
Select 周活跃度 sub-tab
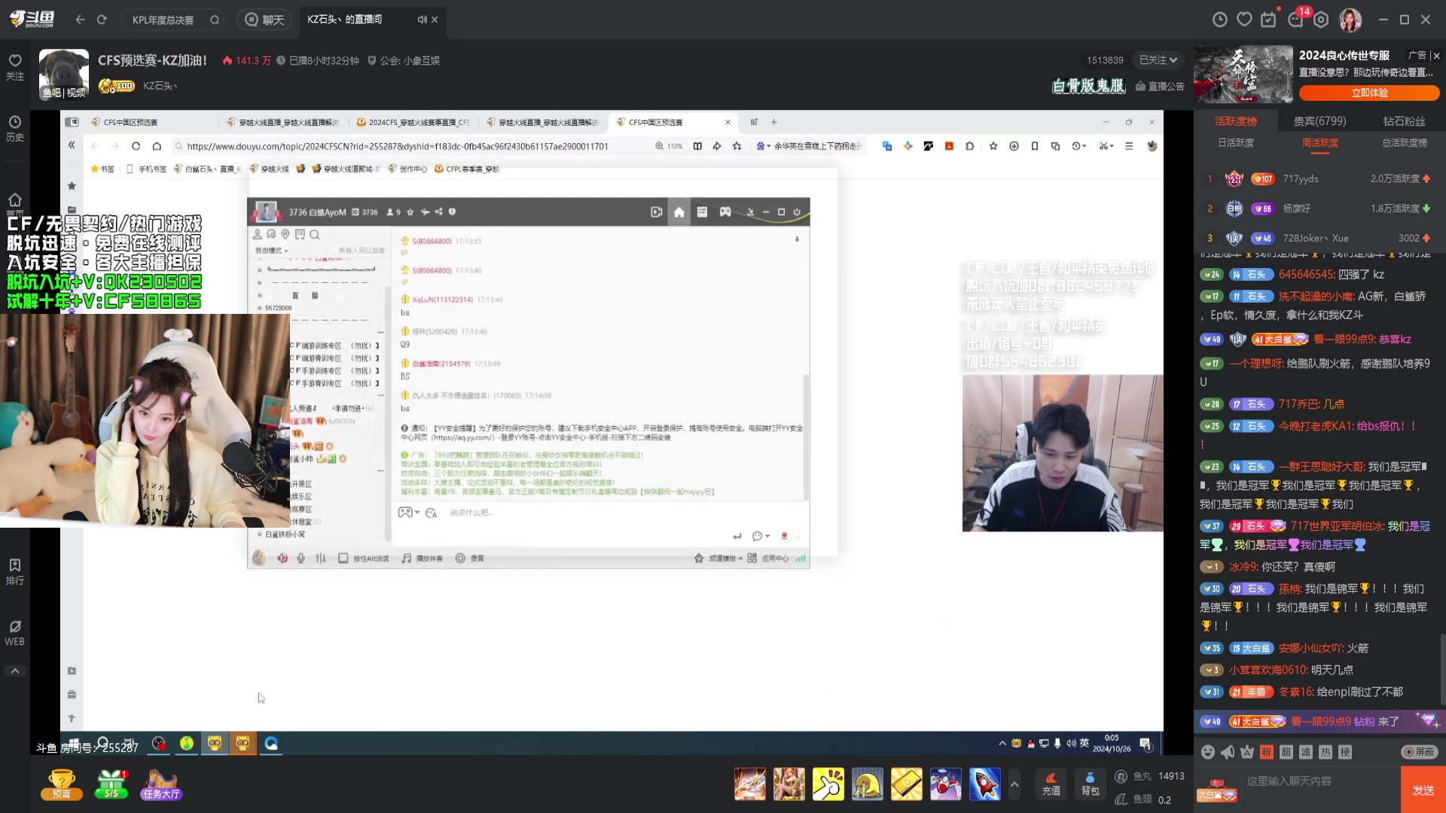[1320, 143]
